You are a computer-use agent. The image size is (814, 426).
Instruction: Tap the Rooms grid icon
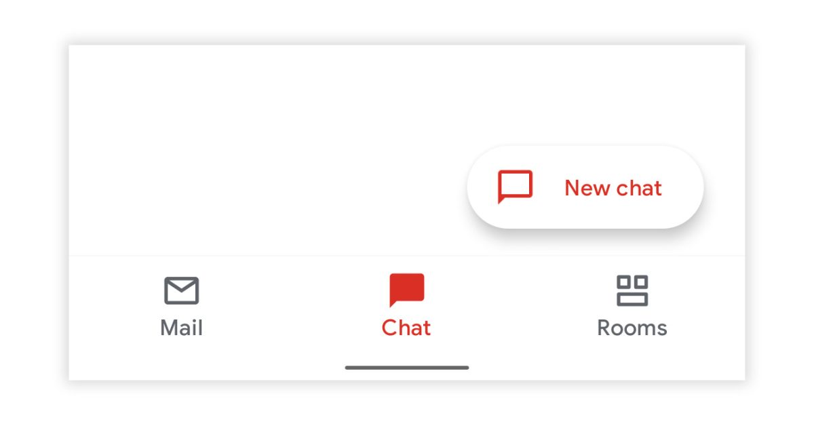coord(632,290)
